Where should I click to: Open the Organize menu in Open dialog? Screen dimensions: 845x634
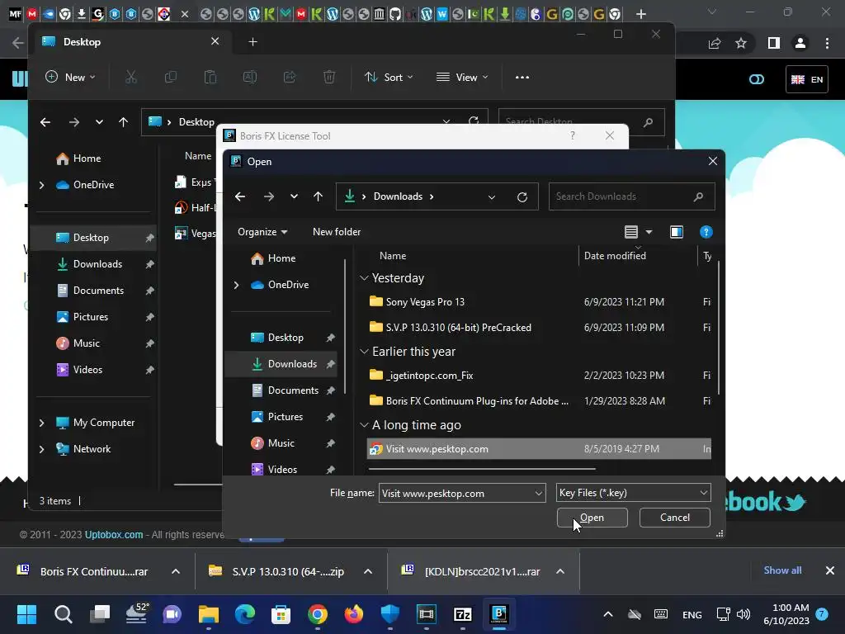tap(262, 232)
